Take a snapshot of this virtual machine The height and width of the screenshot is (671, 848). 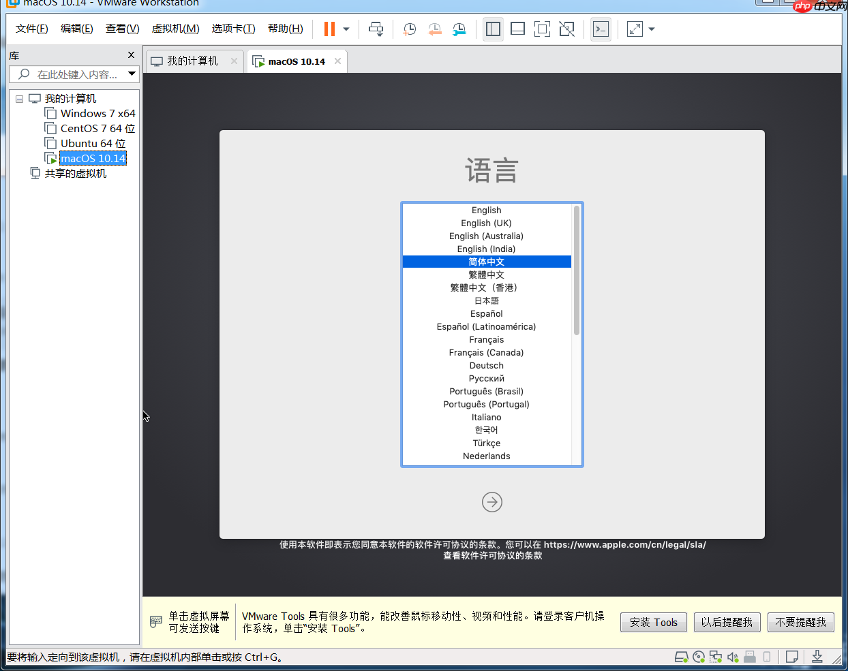click(409, 29)
